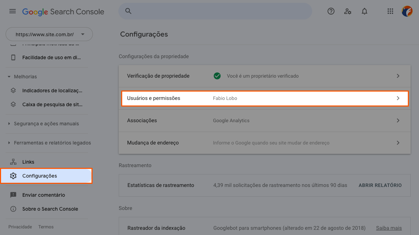419x235 pixels.
Task: Open Associações settings
Action: (x=265, y=120)
